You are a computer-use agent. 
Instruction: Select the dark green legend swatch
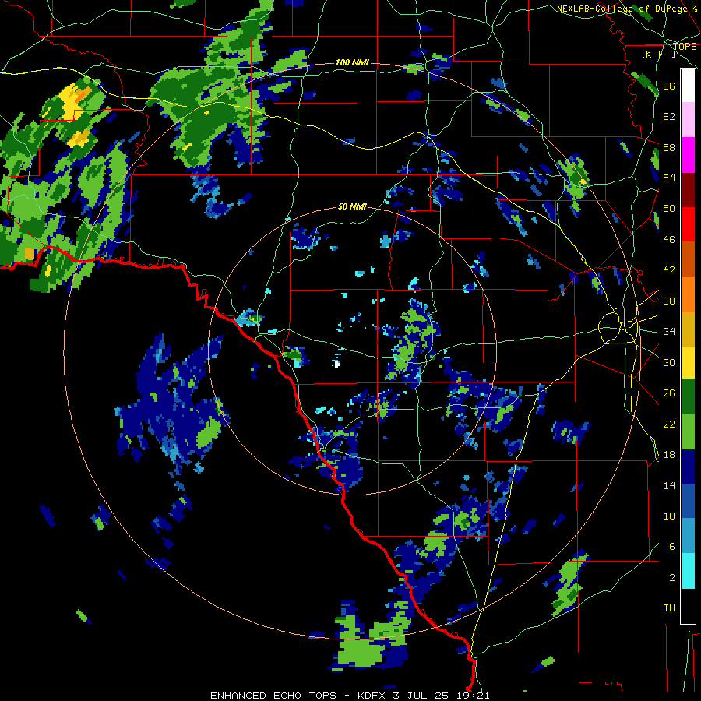click(688, 396)
